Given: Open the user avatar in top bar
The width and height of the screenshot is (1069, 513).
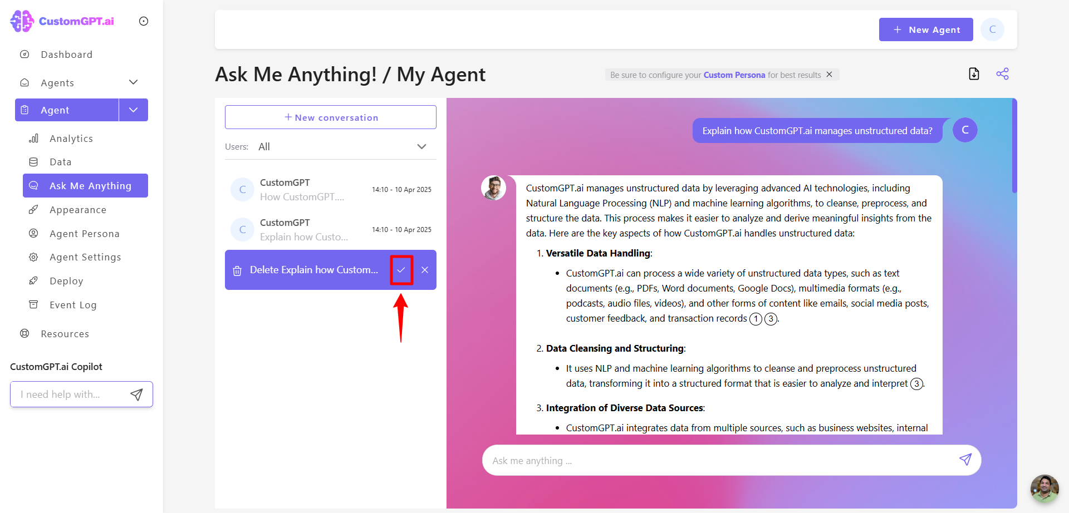Looking at the screenshot, I should (x=993, y=29).
